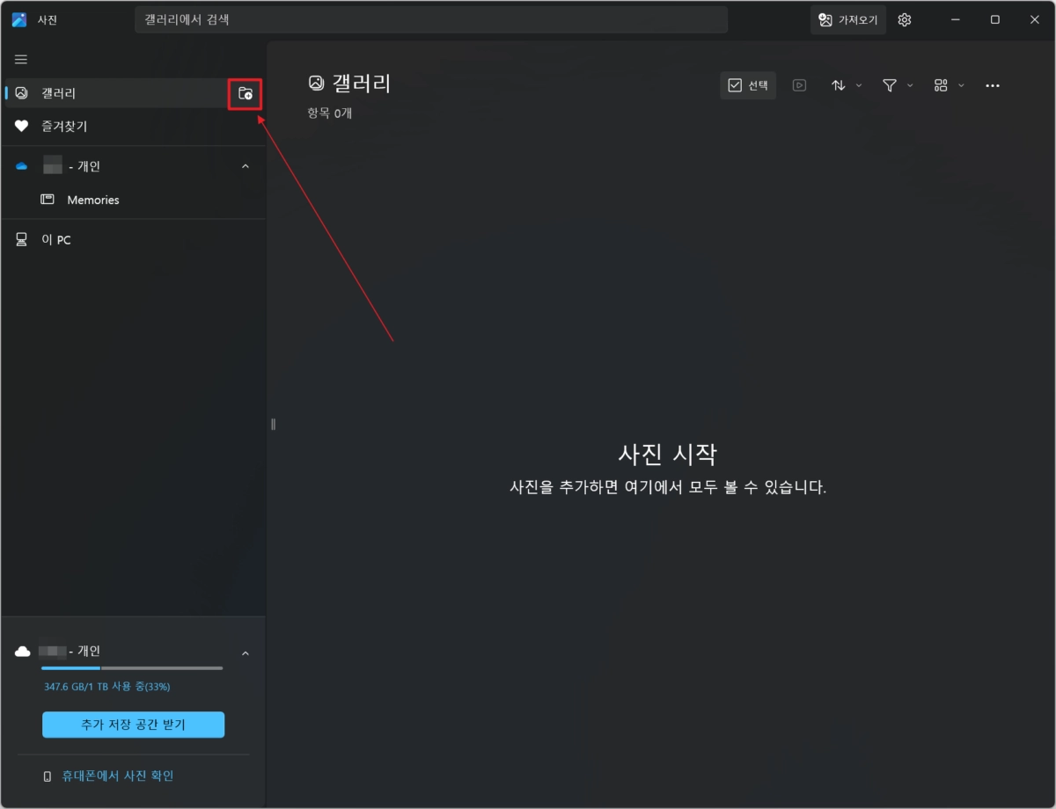Open the sort options dropdown chevron

click(857, 85)
